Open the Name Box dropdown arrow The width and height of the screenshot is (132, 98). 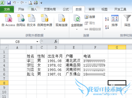(37, 41)
